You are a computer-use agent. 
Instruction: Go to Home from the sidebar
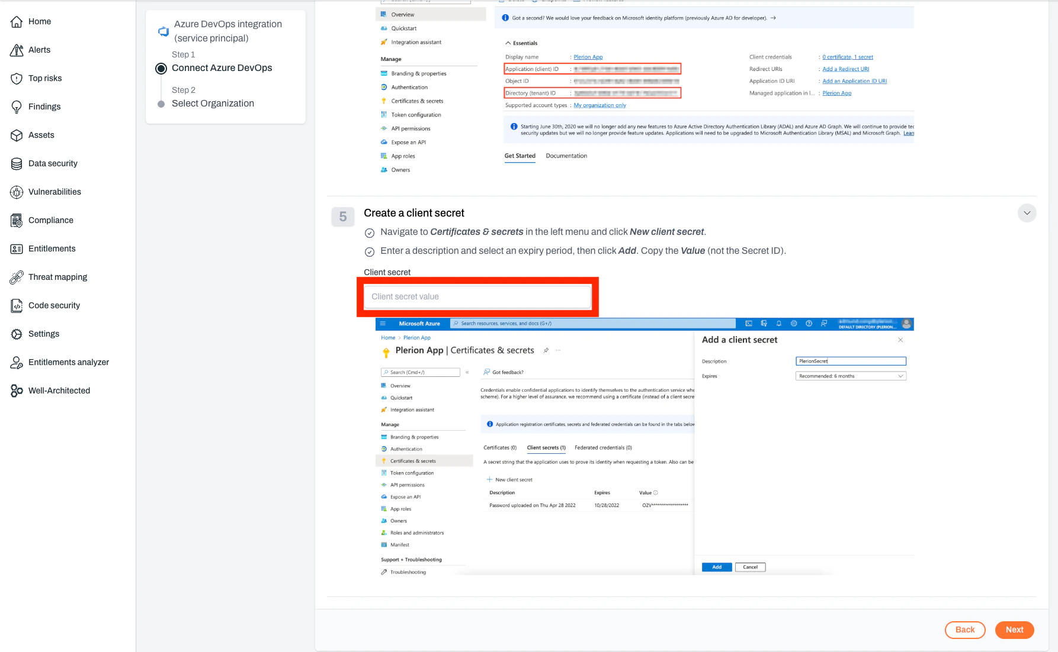coord(40,21)
